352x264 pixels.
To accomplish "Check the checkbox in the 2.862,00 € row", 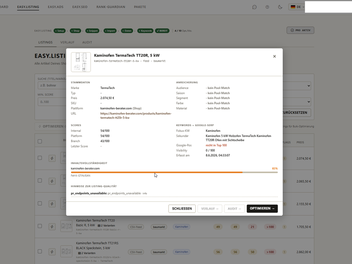I will point(40,251).
